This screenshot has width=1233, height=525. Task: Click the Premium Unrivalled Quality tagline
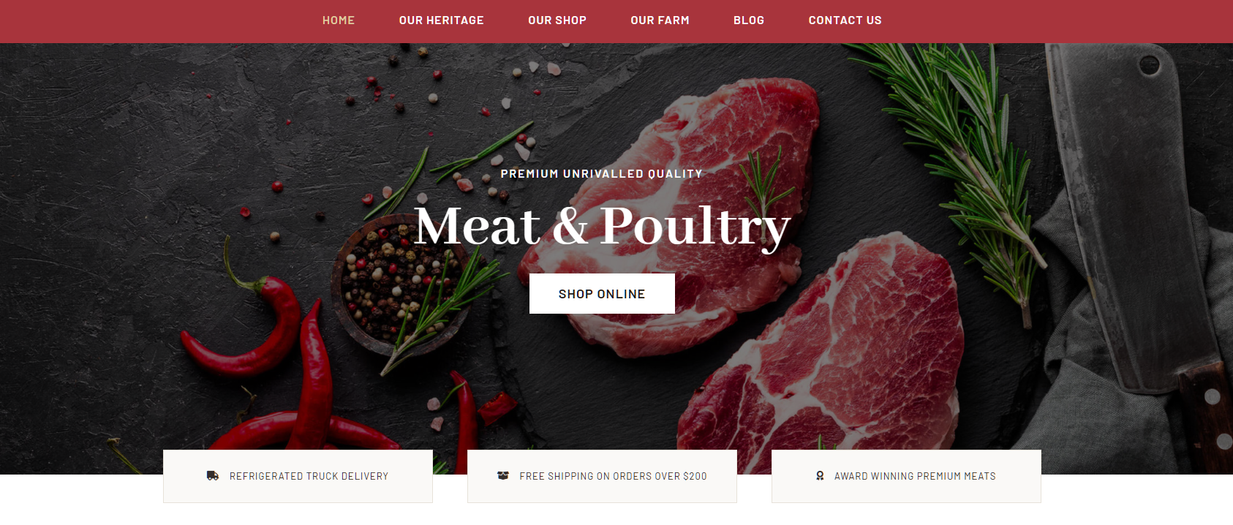[602, 174]
